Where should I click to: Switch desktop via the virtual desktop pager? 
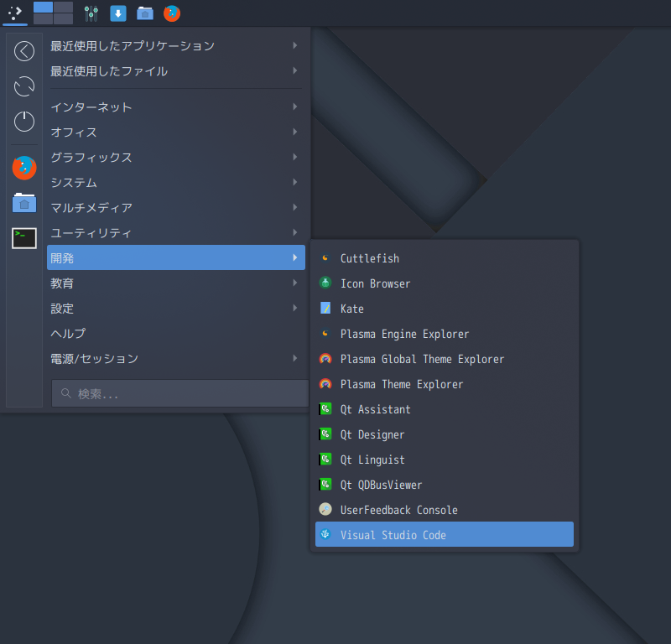coord(53,13)
